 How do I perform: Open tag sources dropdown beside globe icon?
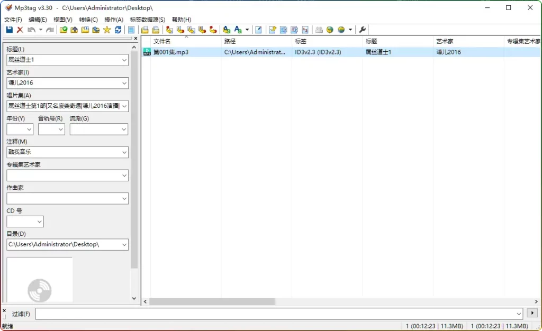350,30
